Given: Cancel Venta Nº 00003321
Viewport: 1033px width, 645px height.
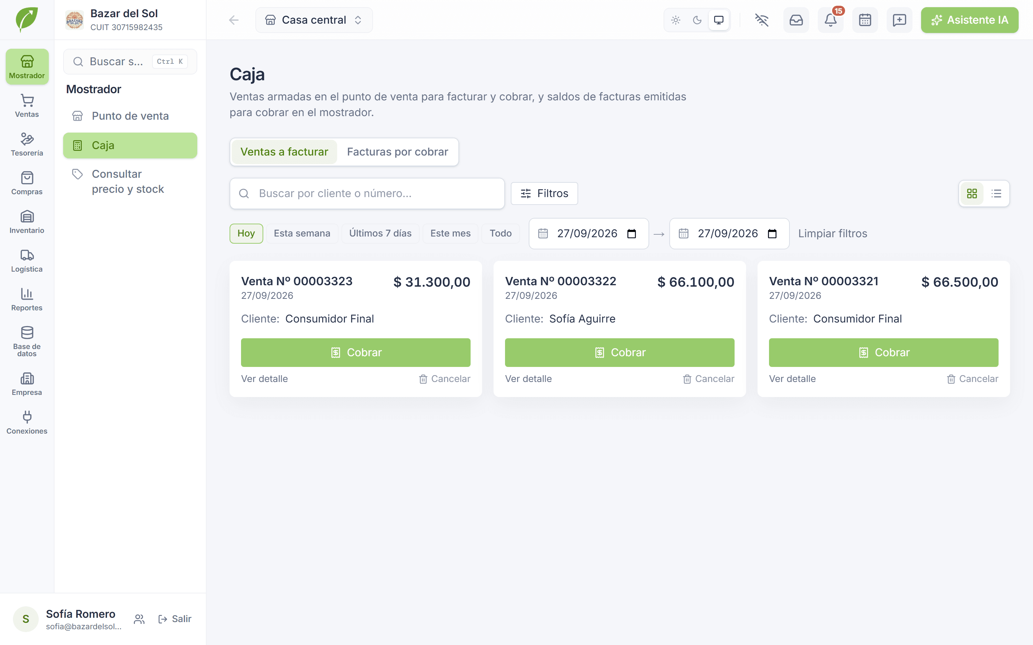Looking at the screenshot, I should click(972, 379).
